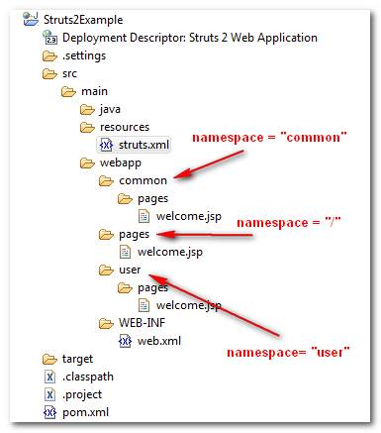This screenshot has height=433, width=381.
Task: Click the welcome.jsp icon inside user/pages
Action: (x=143, y=305)
